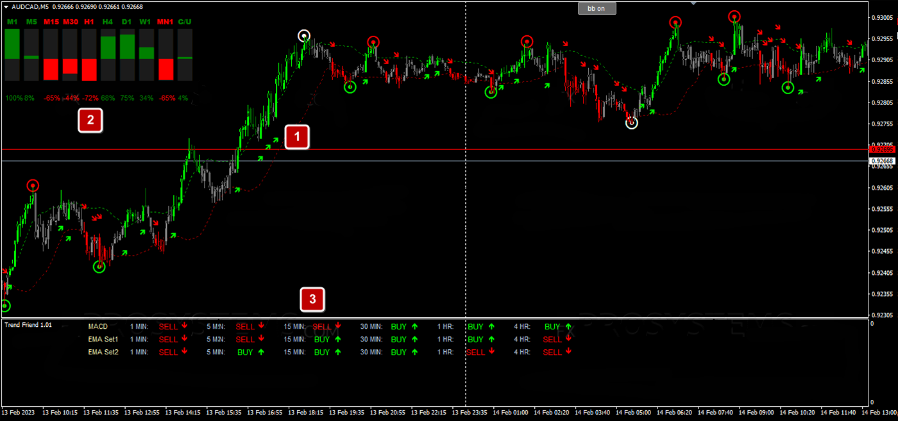
Task: Click the red numbered badge 1
Action: pos(296,136)
